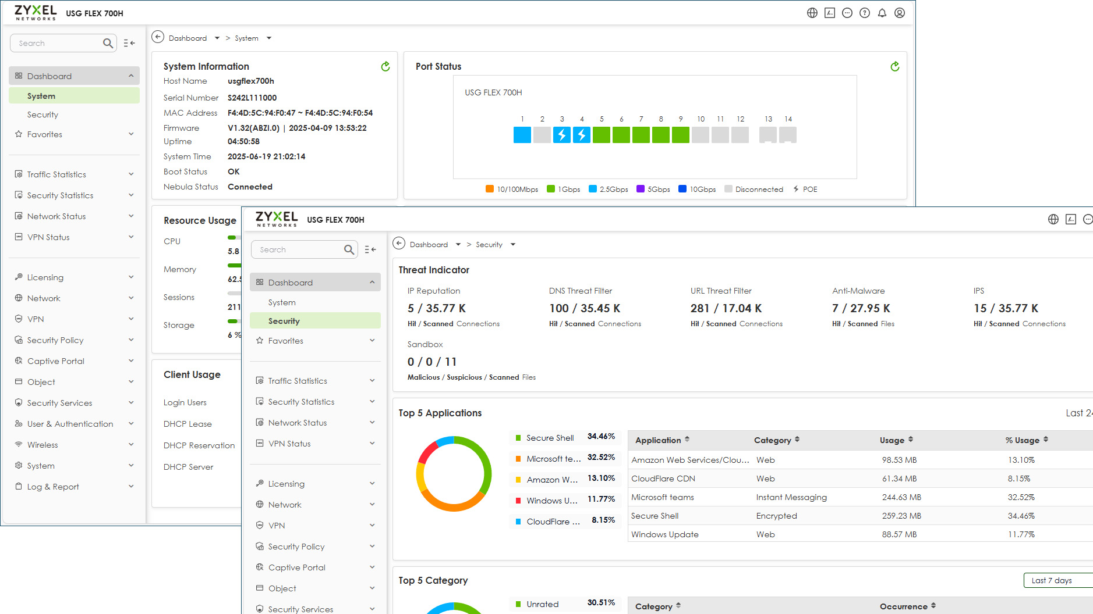Screen dimensions: 1093x614
Task: Click the CloudFlare CDN table row
Action: point(860,479)
